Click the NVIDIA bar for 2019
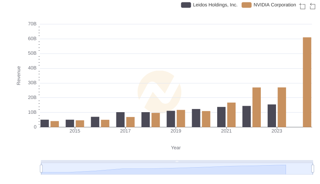 click(181, 119)
